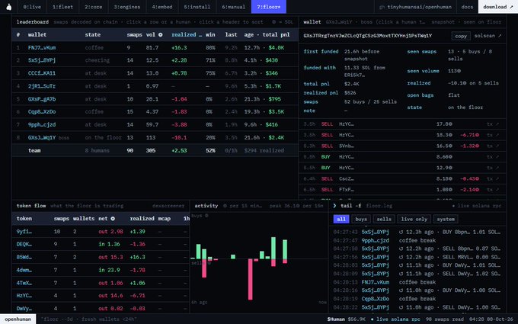The width and height of the screenshot is (518, 324).
Task: Click the $Human $56.9K status bar entry
Action: [x=346, y=319]
